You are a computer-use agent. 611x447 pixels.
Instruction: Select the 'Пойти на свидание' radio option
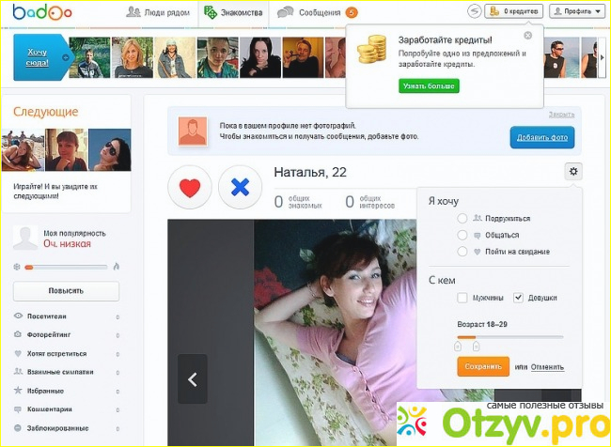[462, 252]
